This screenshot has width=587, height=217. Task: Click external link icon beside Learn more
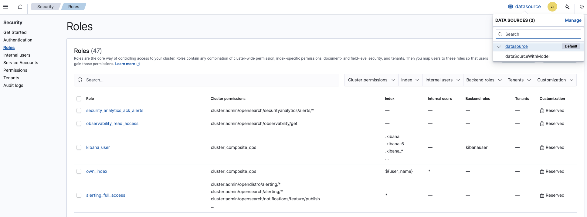coord(138,64)
